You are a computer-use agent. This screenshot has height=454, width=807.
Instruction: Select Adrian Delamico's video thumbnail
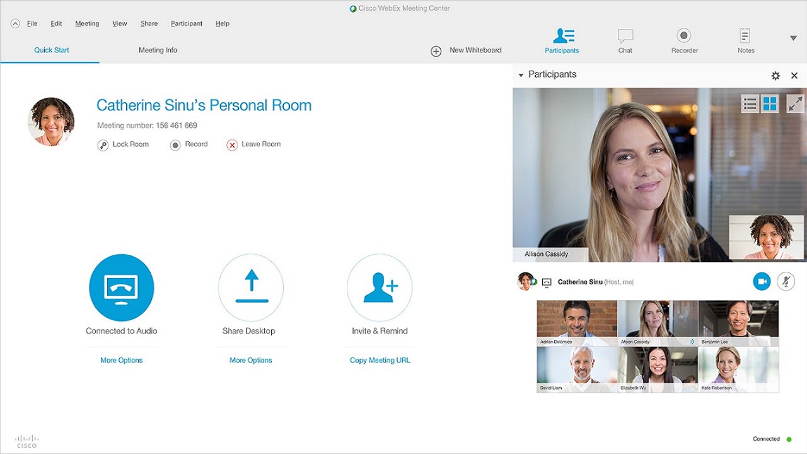tap(577, 323)
